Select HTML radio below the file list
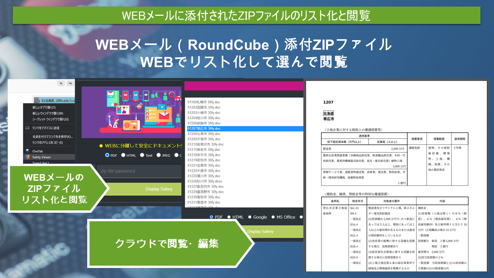Image resolution: width=494 pixels, height=278 pixels. [x=229, y=217]
